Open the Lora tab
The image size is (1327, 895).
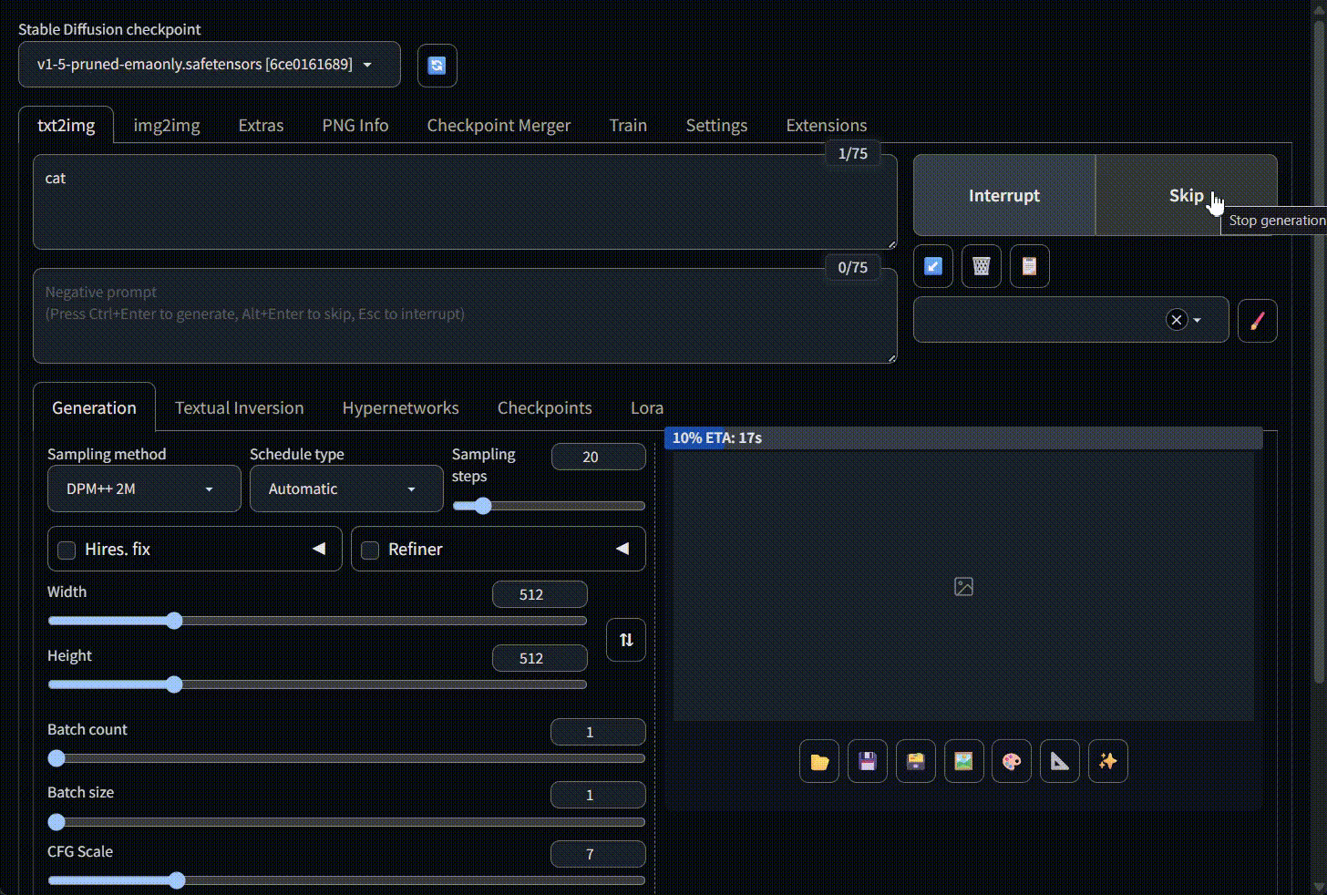(646, 408)
